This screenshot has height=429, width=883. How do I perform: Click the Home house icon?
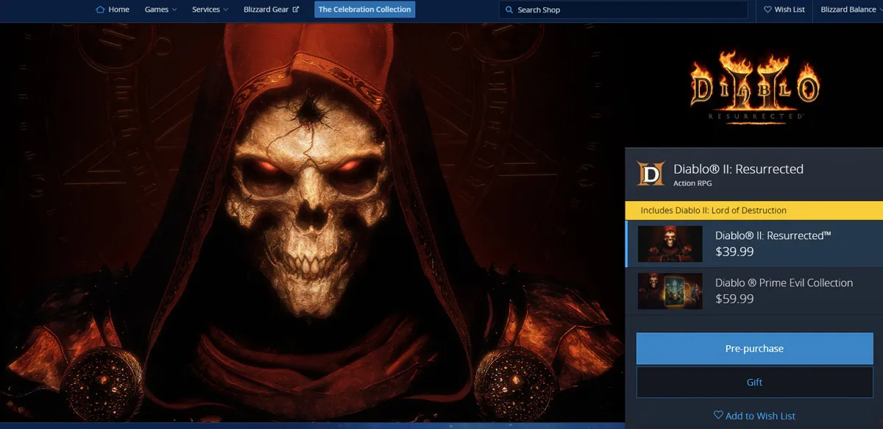click(x=101, y=10)
